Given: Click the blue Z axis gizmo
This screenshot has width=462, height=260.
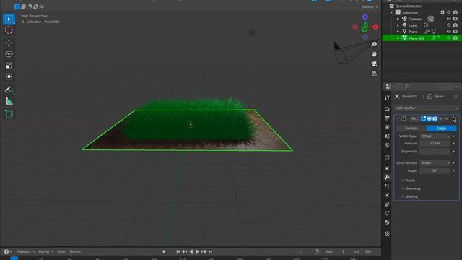Looking at the screenshot, I should [x=365, y=17].
